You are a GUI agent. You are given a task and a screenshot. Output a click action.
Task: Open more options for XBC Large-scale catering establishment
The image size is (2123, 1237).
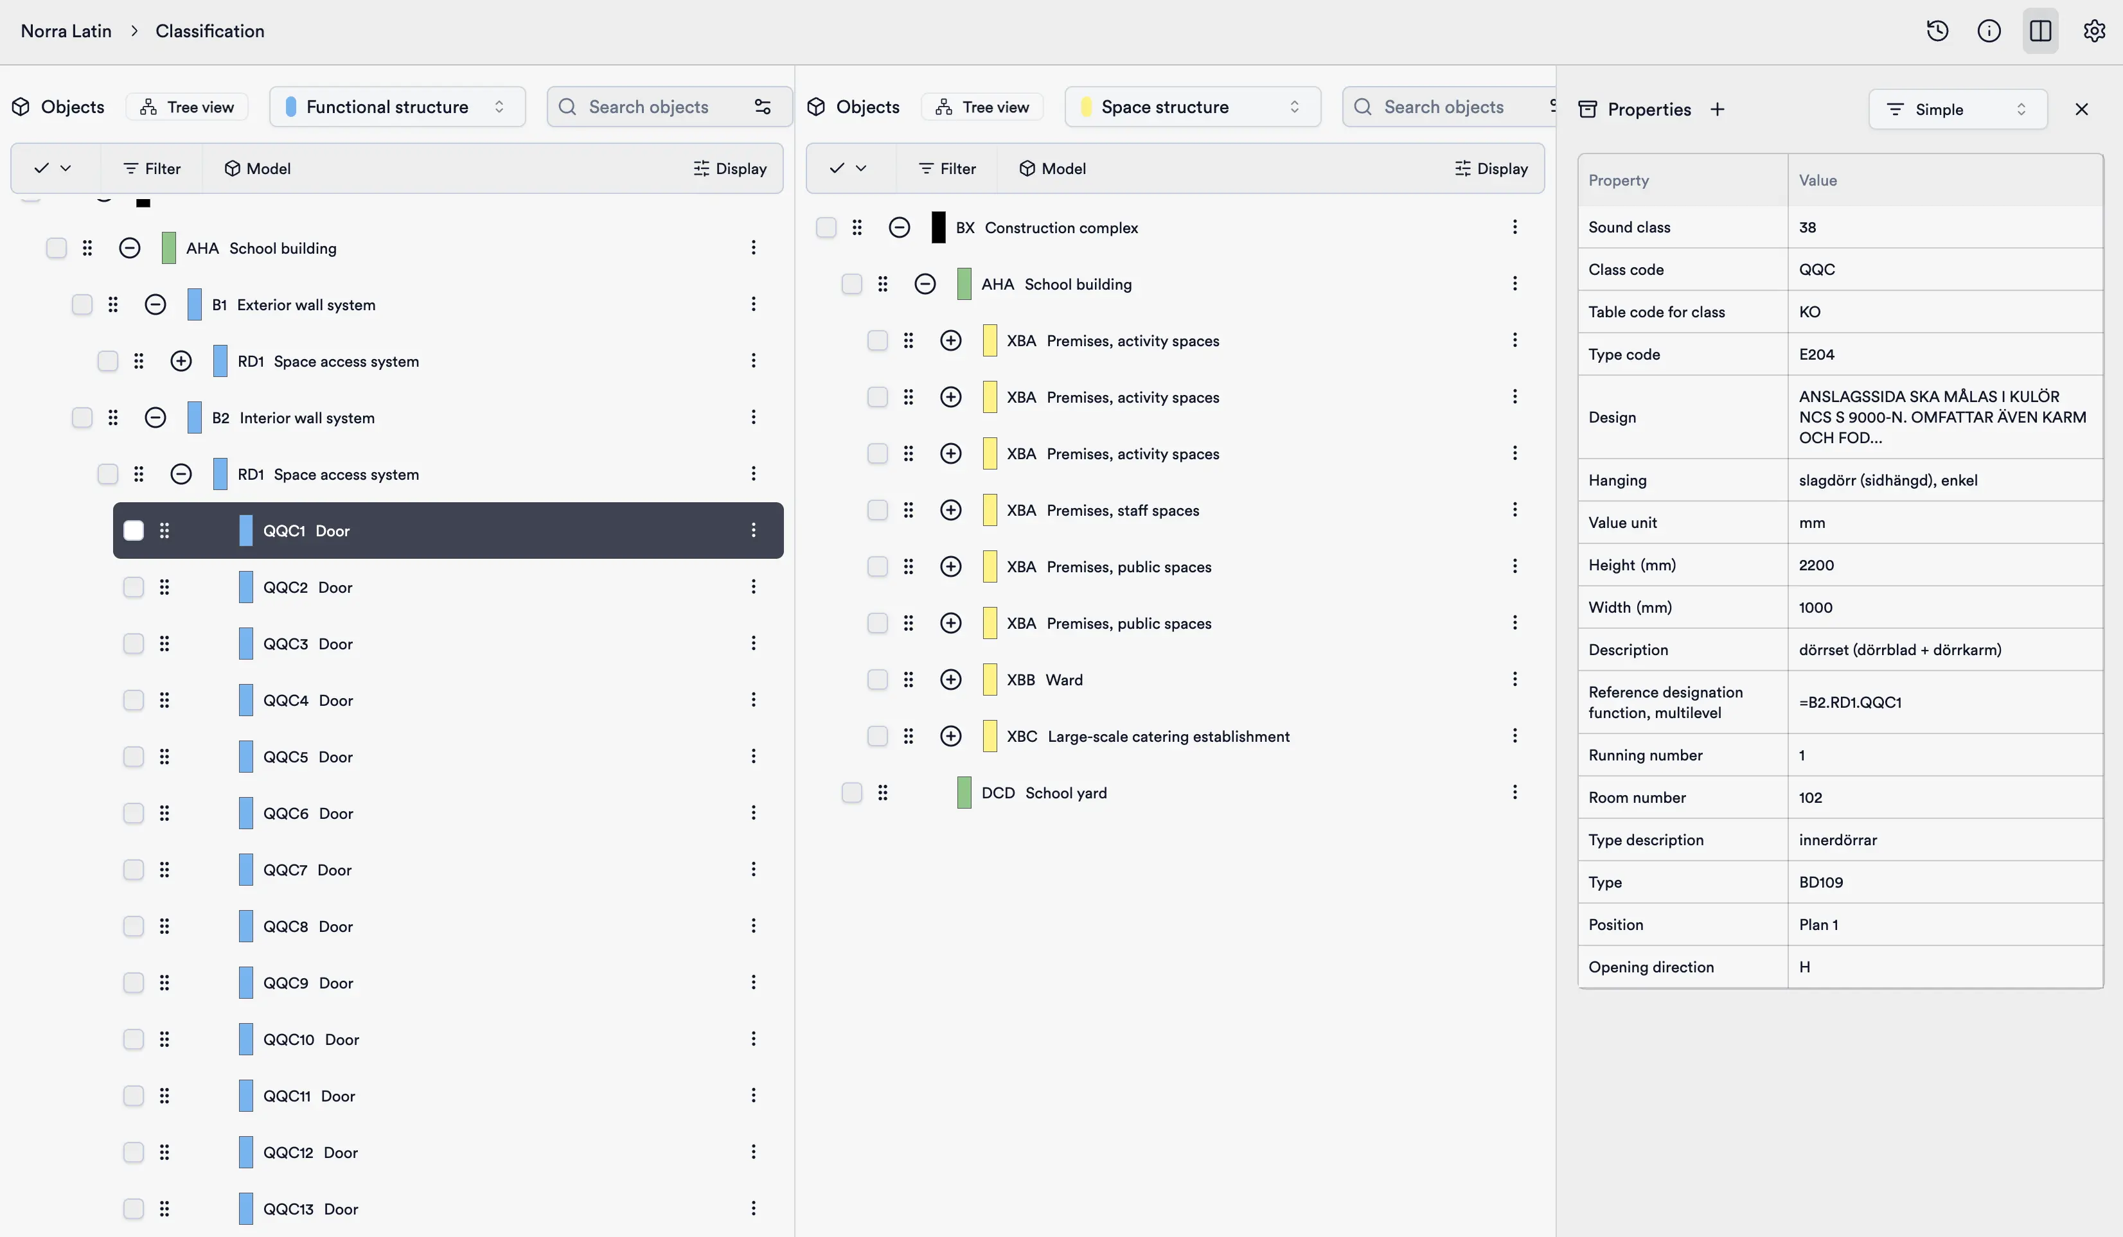tap(1514, 736)
